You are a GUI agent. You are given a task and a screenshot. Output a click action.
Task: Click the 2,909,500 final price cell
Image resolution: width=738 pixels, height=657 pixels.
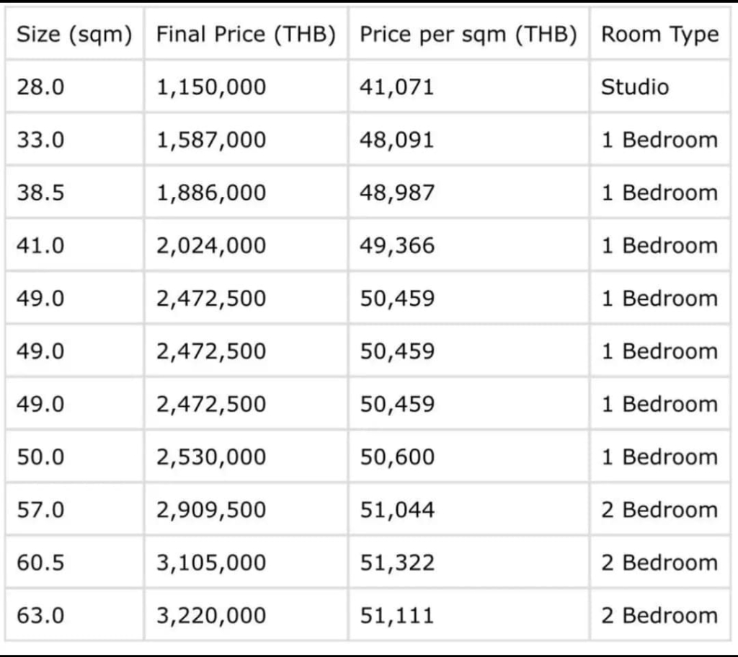(211, 510)
